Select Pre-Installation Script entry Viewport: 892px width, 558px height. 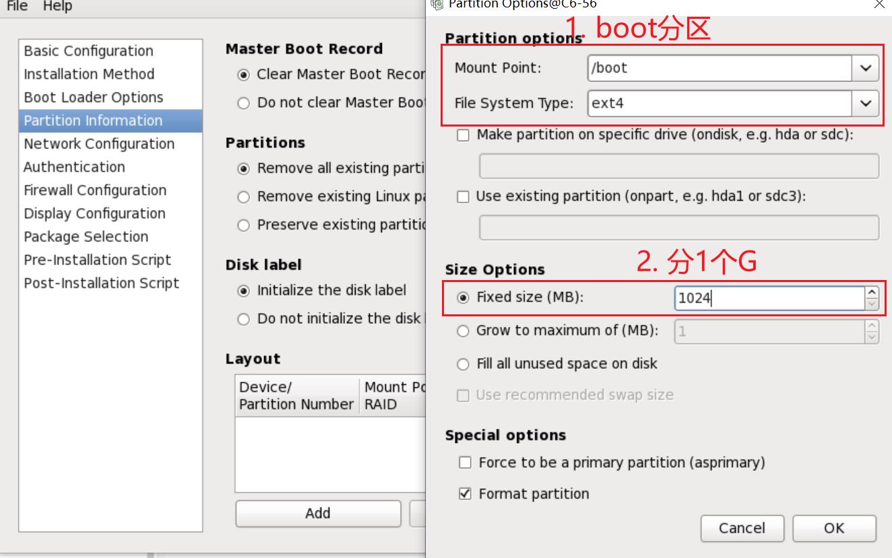[x=110, y=260]
